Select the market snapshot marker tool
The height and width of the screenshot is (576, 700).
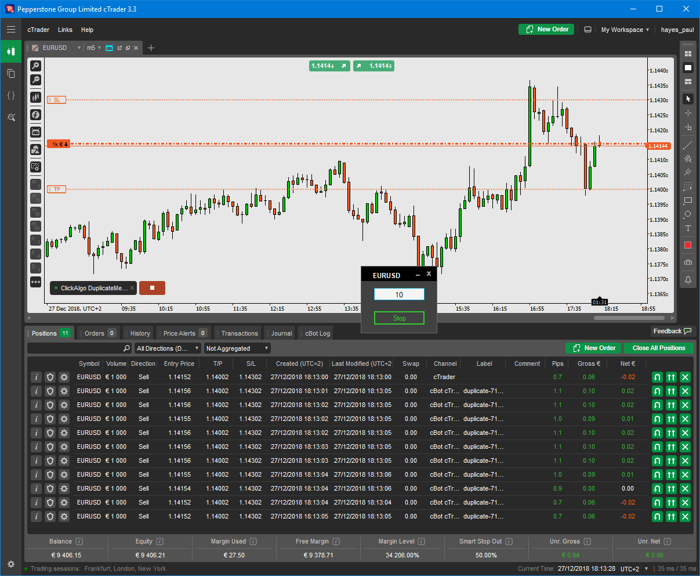[x=688, y=127]
